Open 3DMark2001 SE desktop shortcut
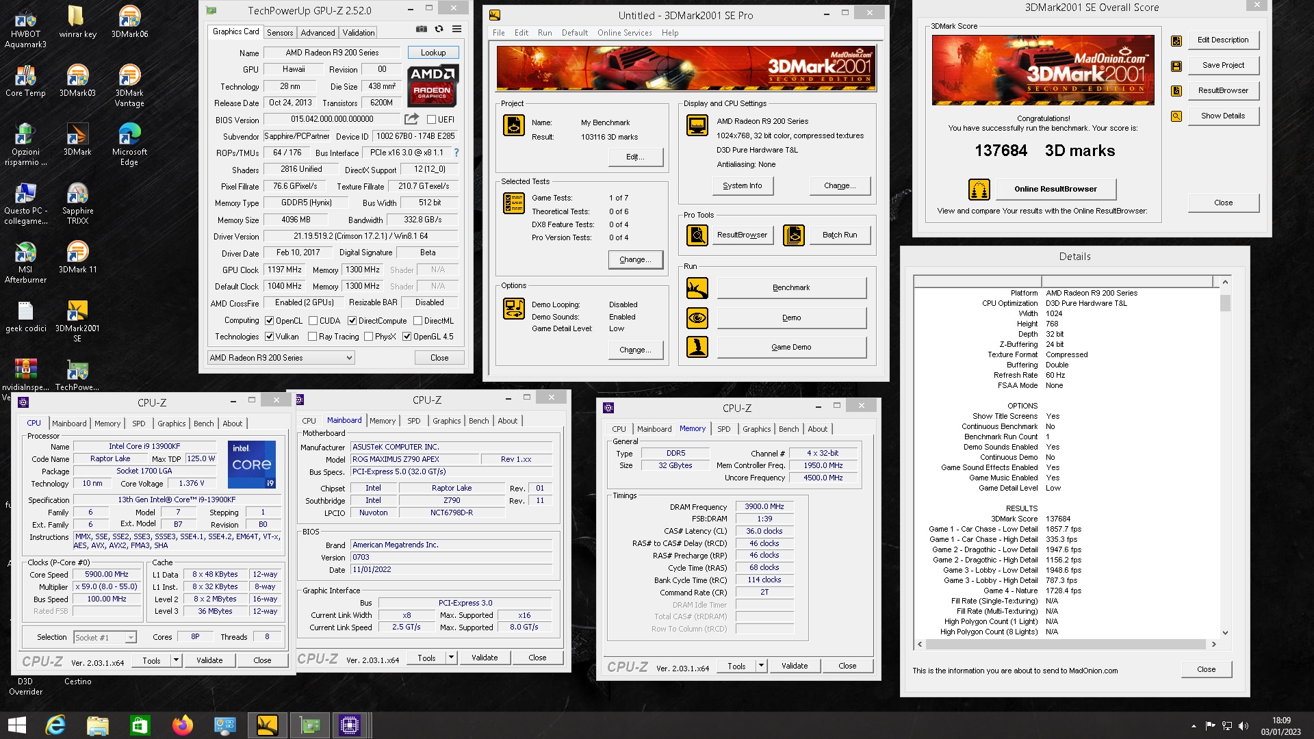The image size is (1314, 739). 77,322
